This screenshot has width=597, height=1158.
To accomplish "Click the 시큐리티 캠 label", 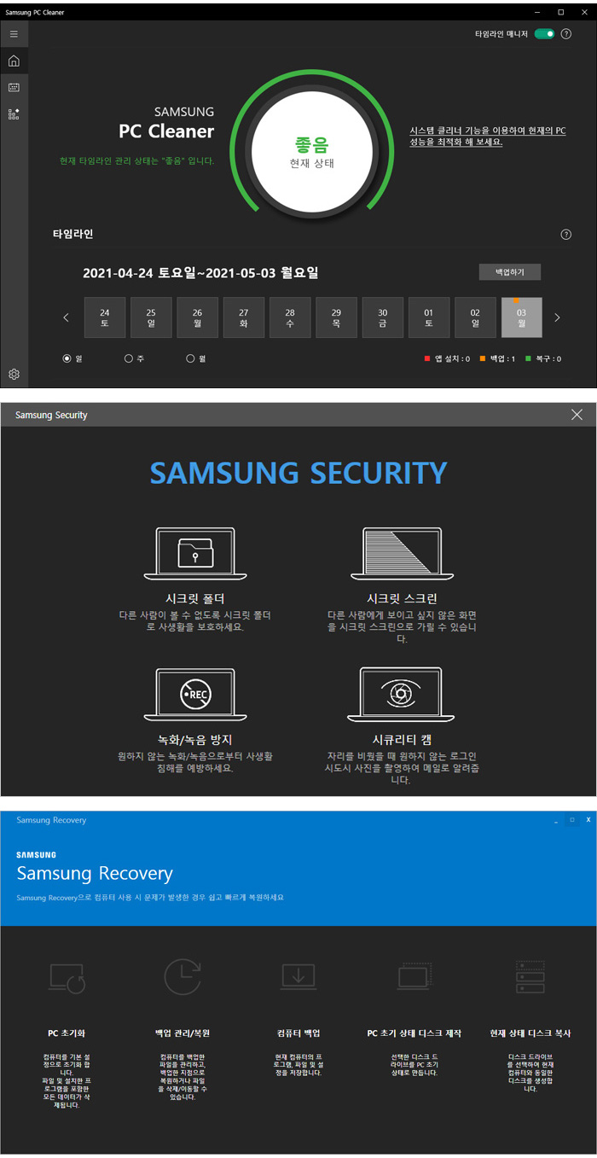I will pos(401,739).
